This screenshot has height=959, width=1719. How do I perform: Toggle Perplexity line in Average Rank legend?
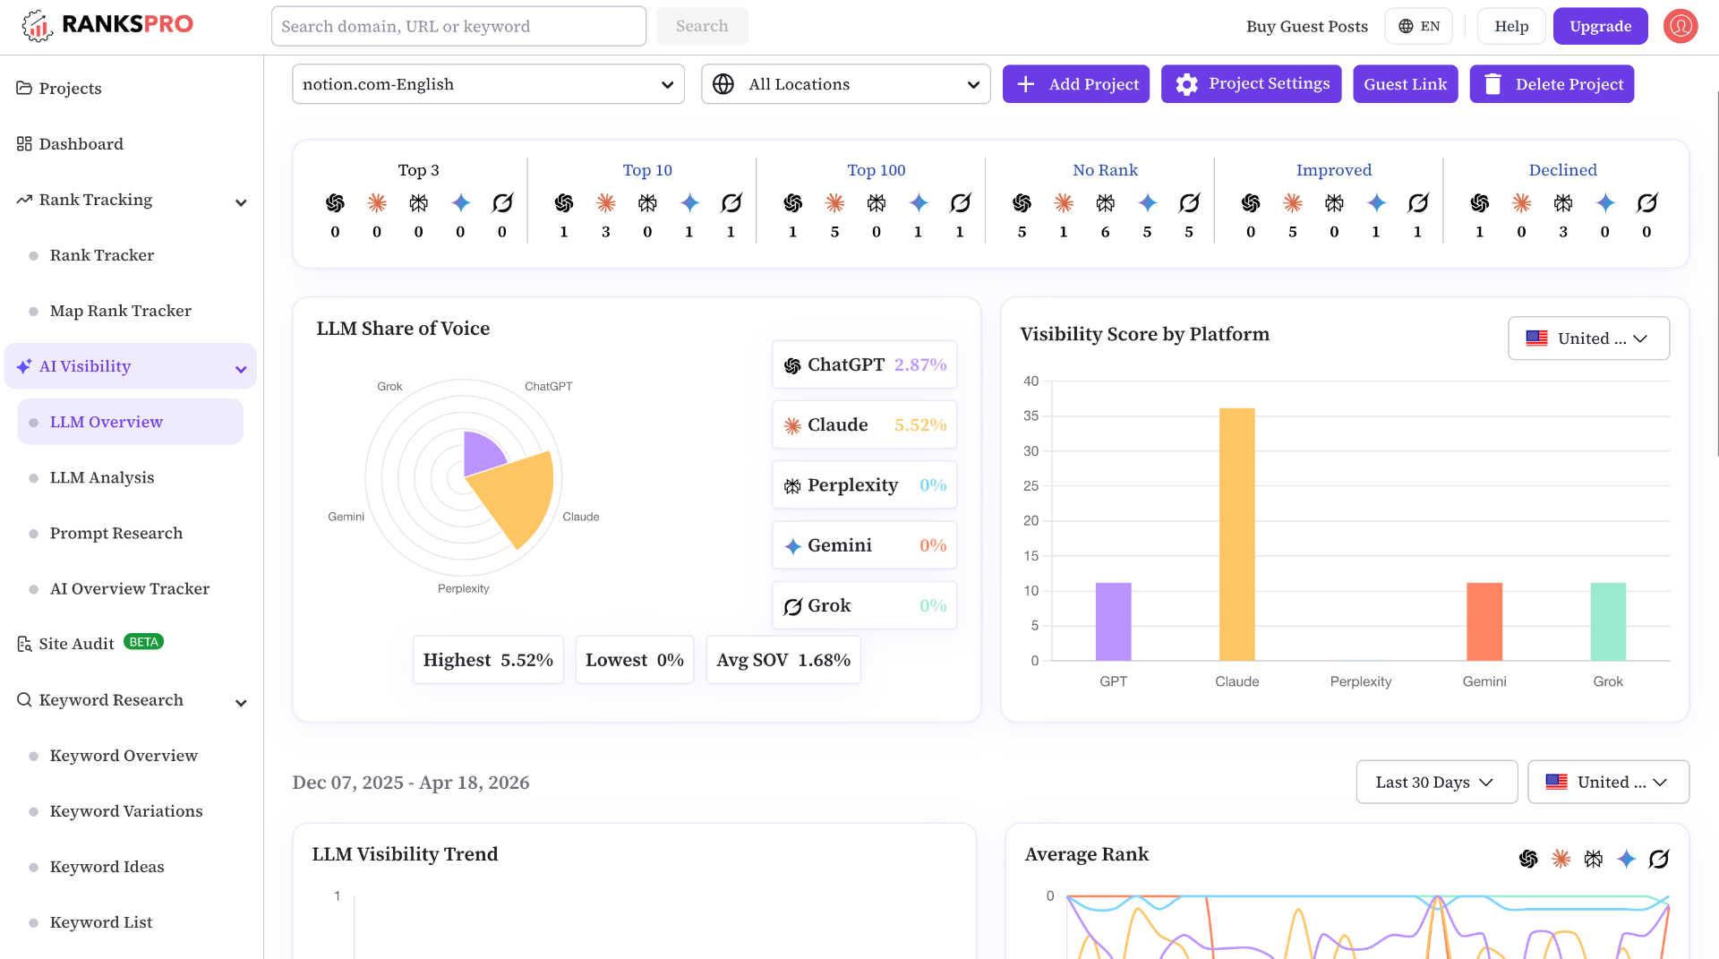click(1594, 859)
